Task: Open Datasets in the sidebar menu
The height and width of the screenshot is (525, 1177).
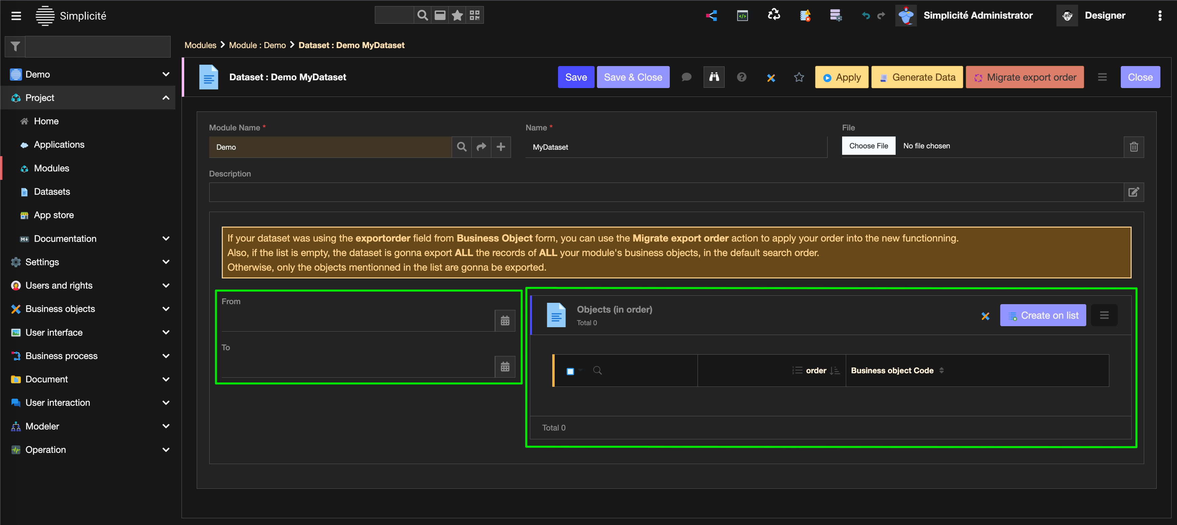Action: 51,192
